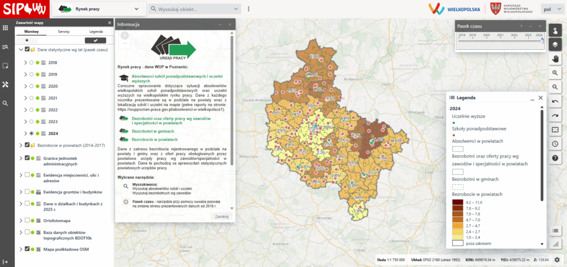Uncheck Dane statystyczne wg lat layer group

[27, 49]
